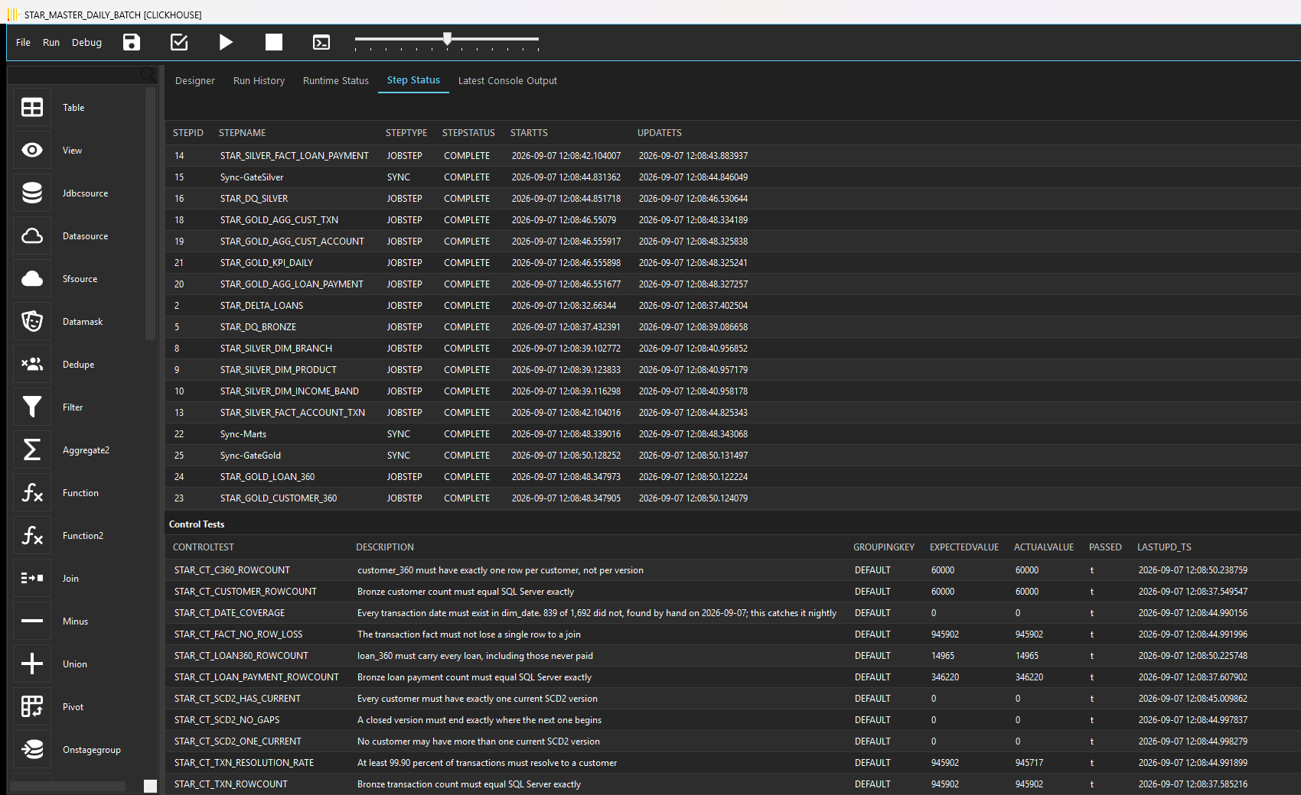Click the component search input field

click(75, 74)
